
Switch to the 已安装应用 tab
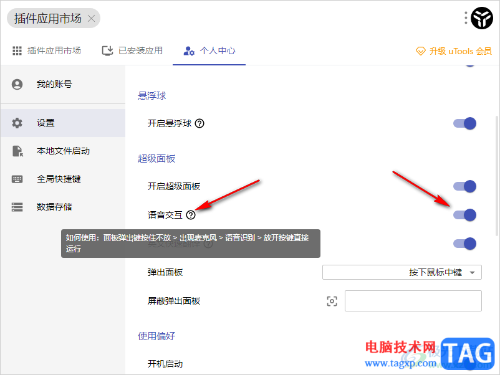tap(132, 50)
